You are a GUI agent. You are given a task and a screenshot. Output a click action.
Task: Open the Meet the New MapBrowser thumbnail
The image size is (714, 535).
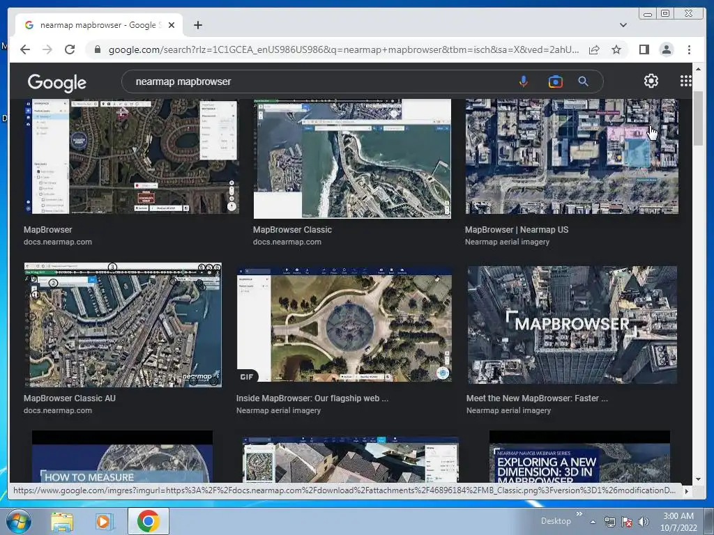pyautogui.click(x=572, y=325)
